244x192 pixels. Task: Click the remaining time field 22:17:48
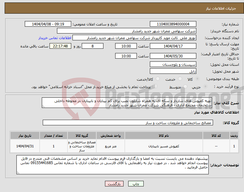[60, 46]
